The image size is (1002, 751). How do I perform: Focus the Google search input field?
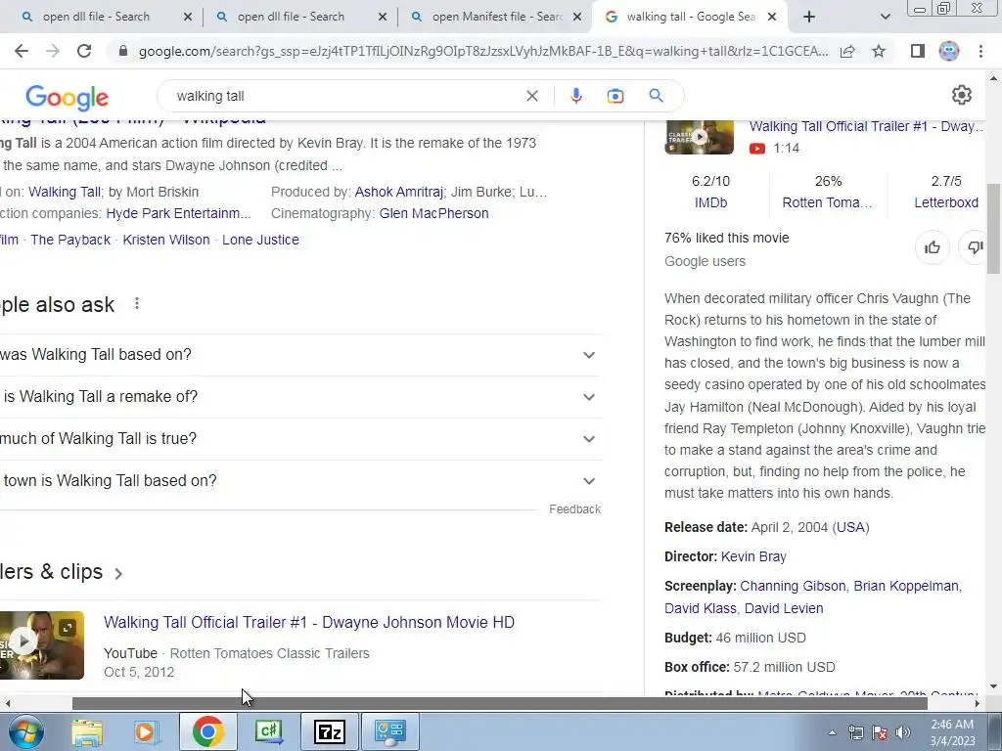pyautogui.click(x=345, y=96)
